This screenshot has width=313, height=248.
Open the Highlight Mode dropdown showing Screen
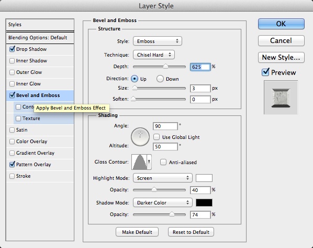pyautogui.click(x=163, y=178)
